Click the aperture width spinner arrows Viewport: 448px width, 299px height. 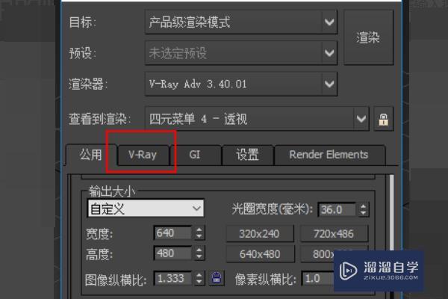(x=363, y=210)
